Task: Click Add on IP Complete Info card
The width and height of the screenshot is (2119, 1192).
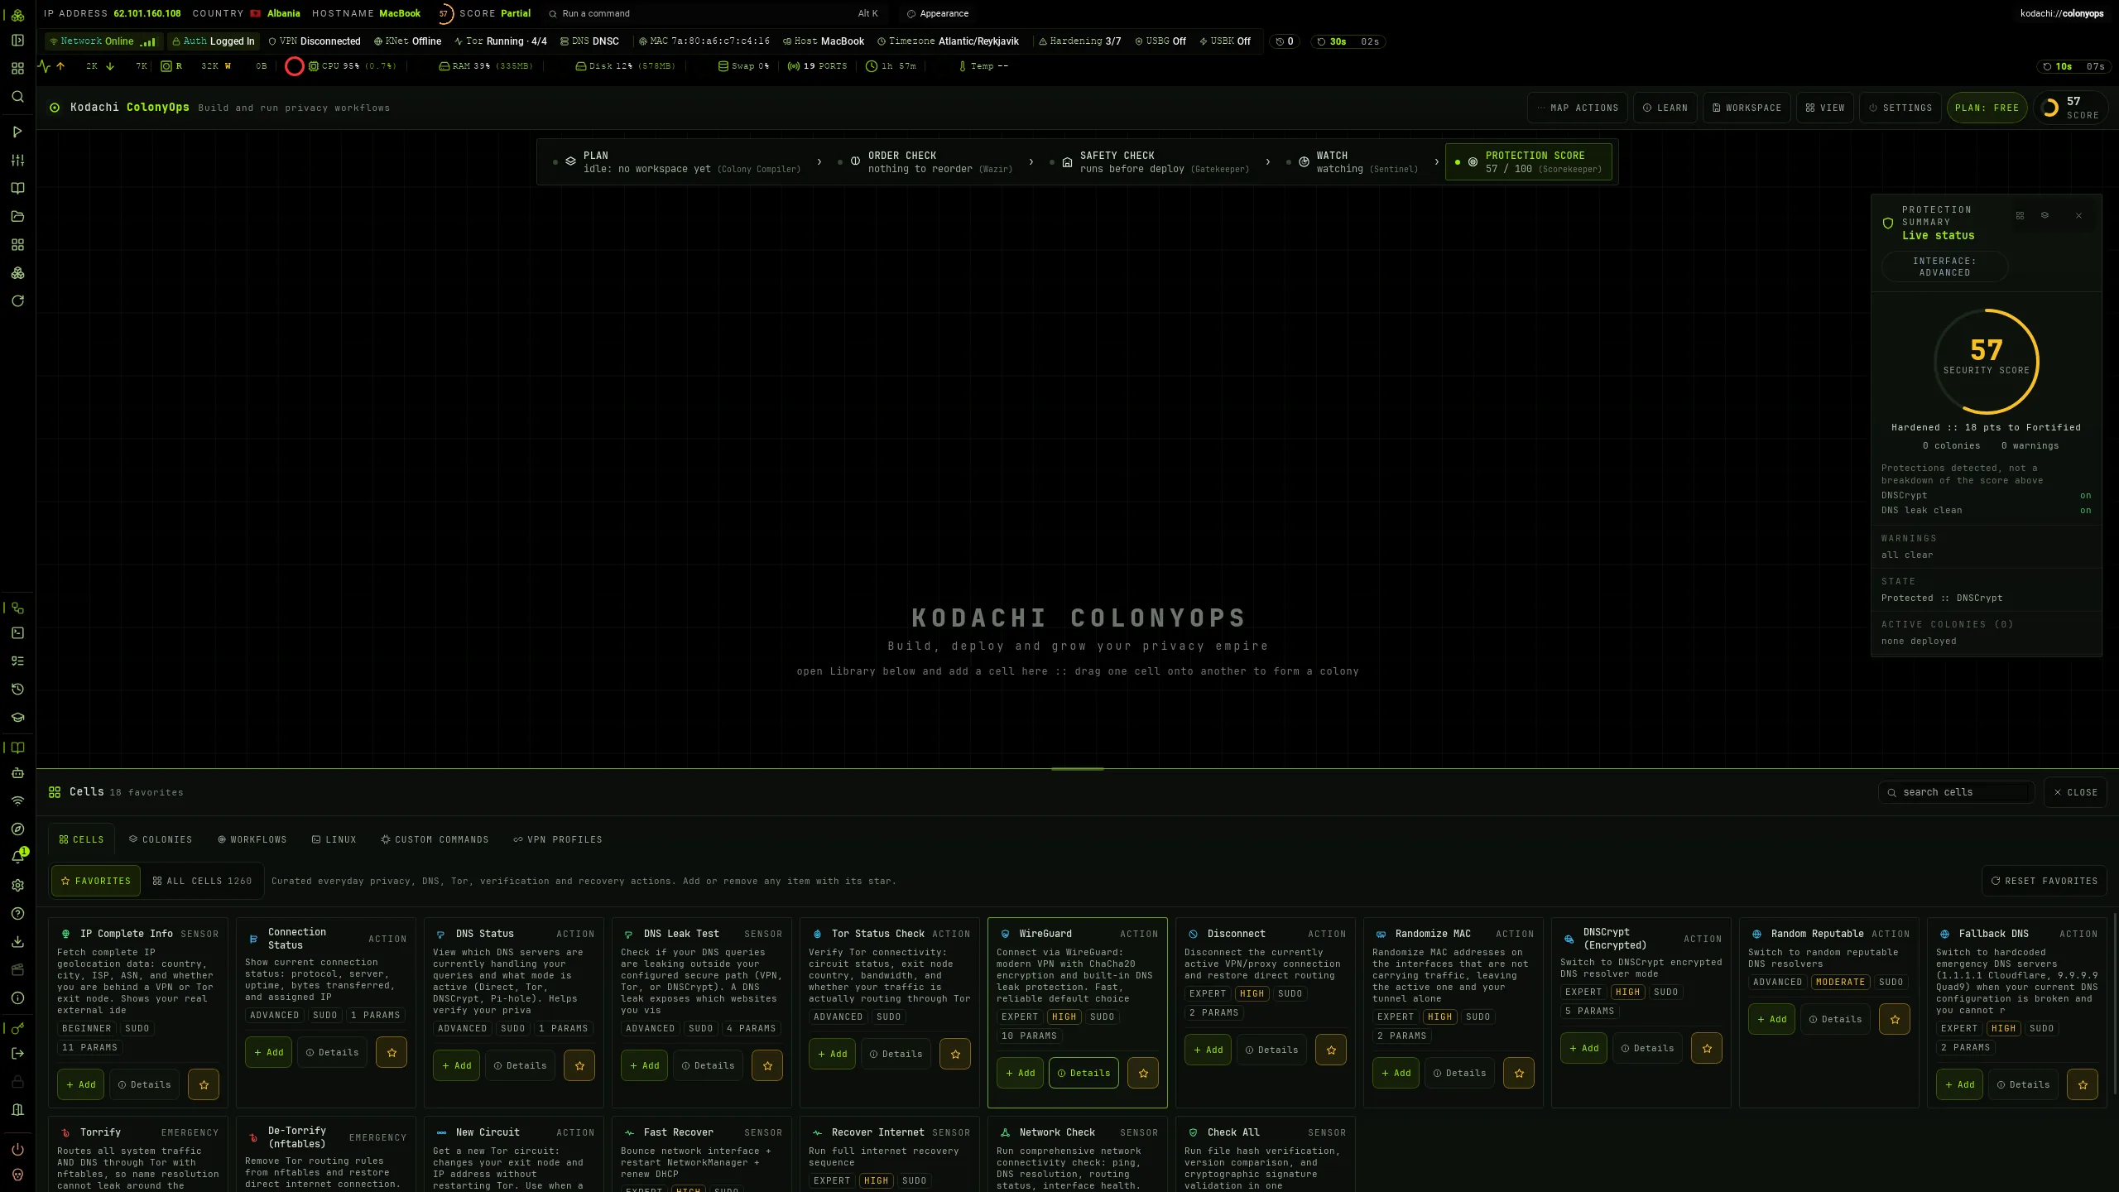Action: click(x=80, y=1084)
